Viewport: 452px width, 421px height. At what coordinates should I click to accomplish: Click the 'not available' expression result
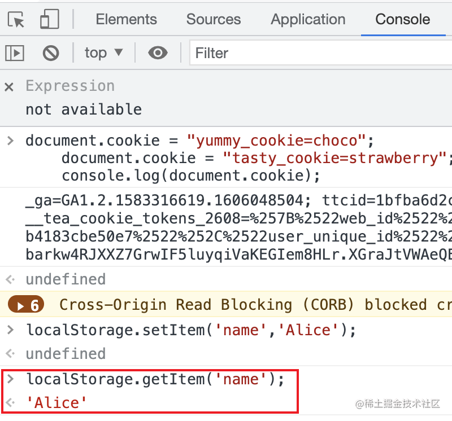coord(84,109)
